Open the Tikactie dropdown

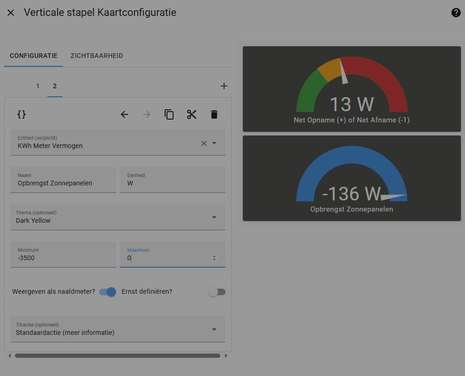pyautogui.click(x=118, y=329)
